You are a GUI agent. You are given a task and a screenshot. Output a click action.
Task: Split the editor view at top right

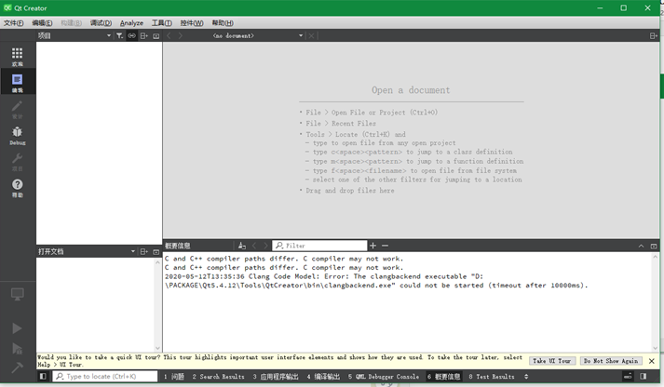tap(654, 36)
